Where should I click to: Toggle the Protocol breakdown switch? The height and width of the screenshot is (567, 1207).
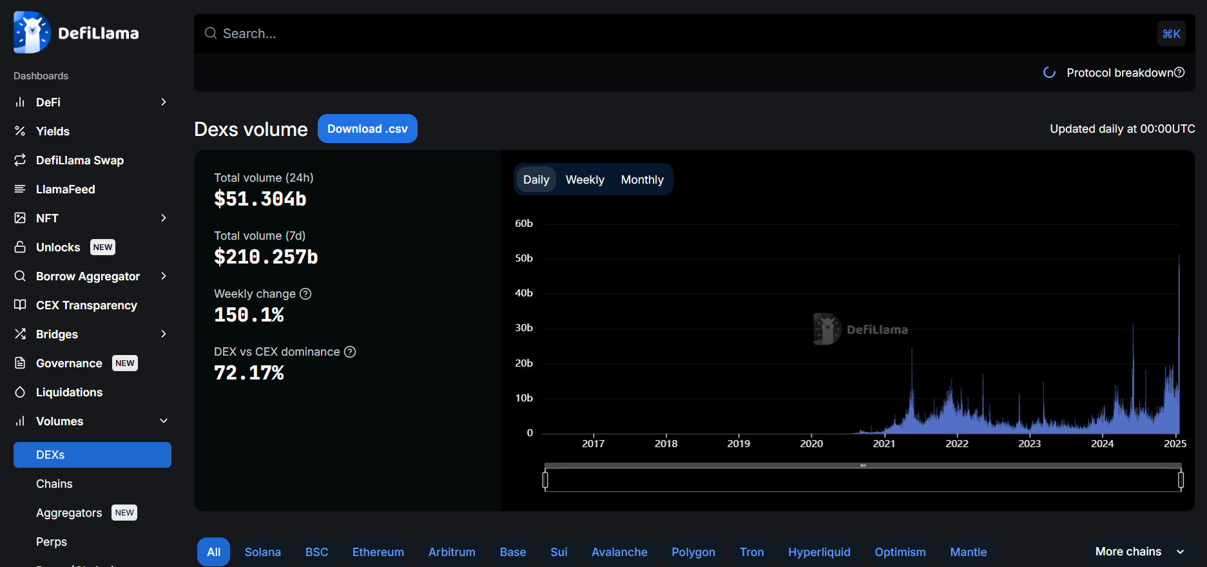(1049, 72)
